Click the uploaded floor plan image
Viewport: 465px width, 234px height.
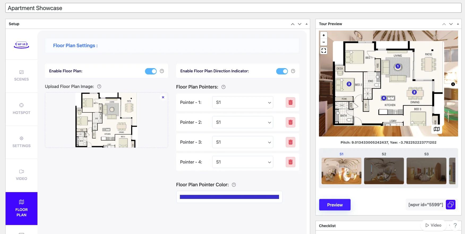pyautogui.click(x=106, y=120)
